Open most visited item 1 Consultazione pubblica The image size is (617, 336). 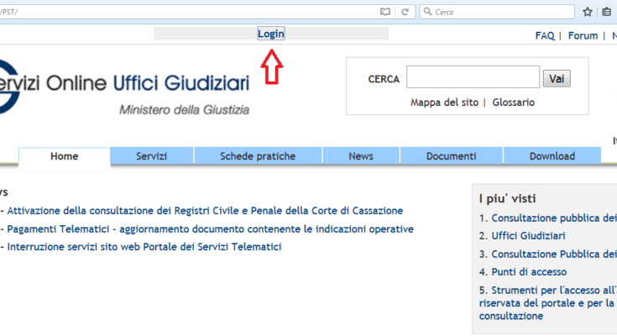pyautogui.click(x=554, y=218)
